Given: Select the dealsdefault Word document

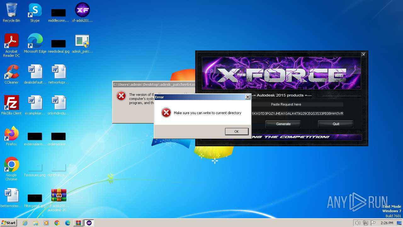Looking at the screenshot, I should pos(35,74).
